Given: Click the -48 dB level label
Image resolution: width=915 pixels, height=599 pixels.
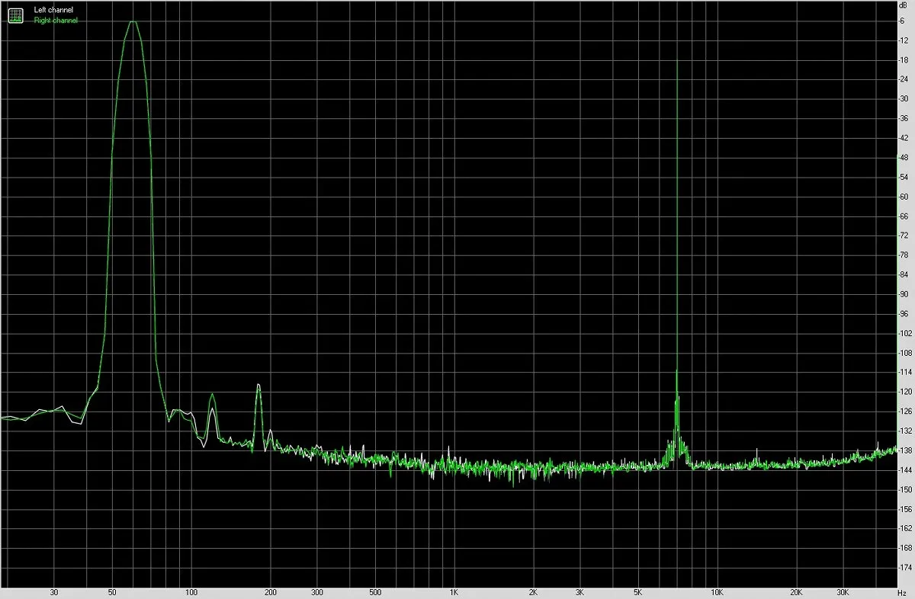Looking at the screenshot, I should [x=904, y=157].
